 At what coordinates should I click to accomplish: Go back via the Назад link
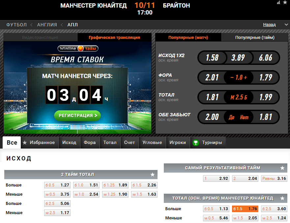269,25
